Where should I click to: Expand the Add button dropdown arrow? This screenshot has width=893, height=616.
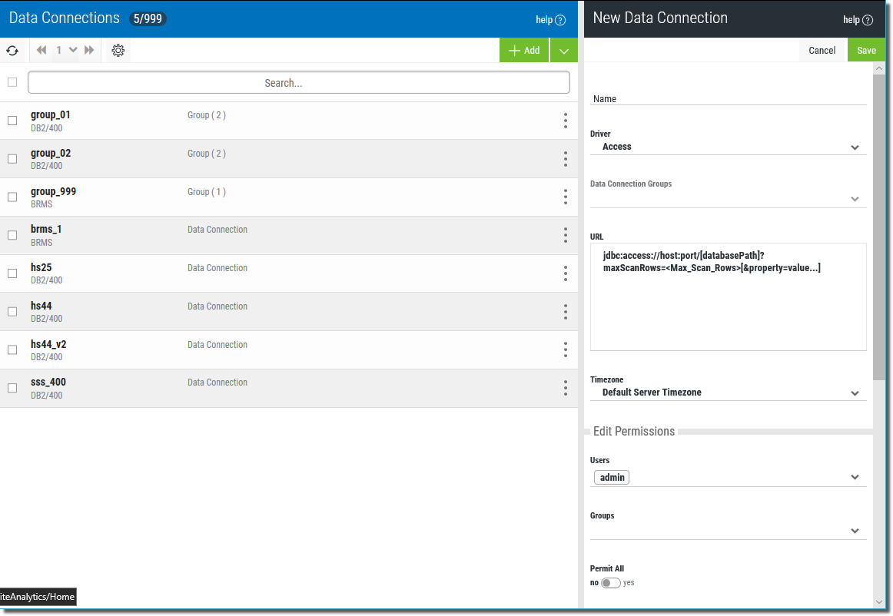point(564,50)
